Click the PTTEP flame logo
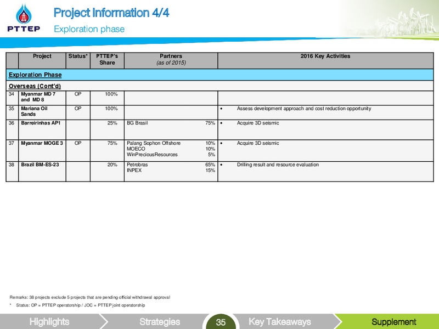Image resolution: width=439 pixels, height=329 pixels. pos(24,18)
